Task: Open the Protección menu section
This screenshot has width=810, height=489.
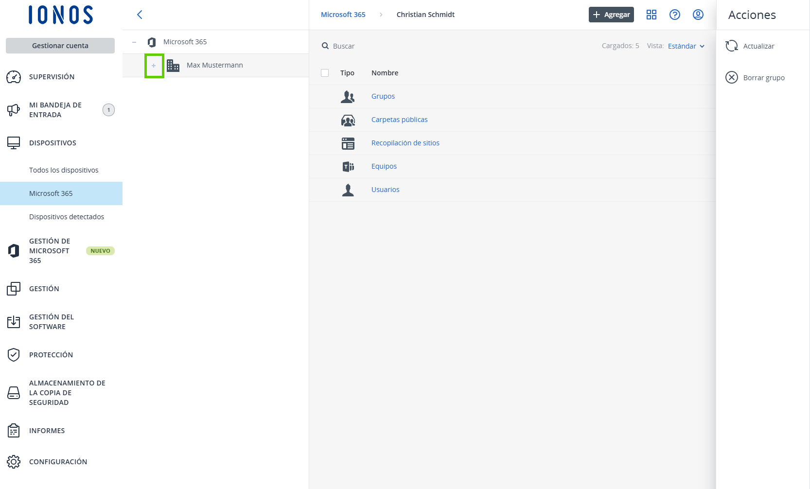Action: point(51,355)
